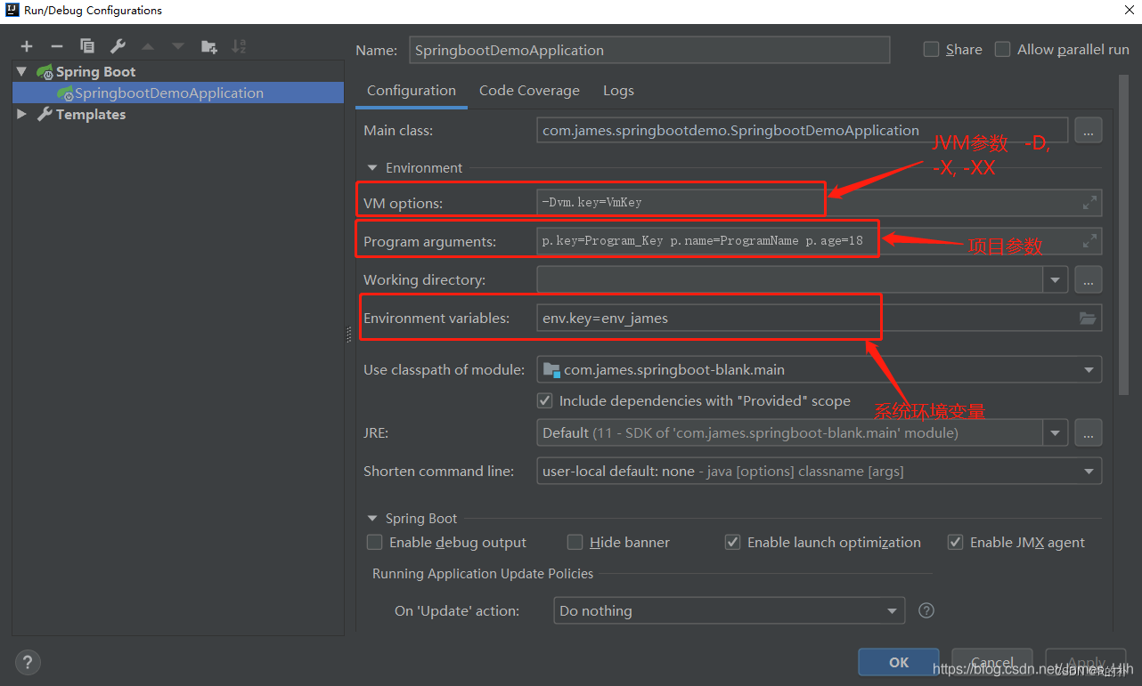Move configuration up arrow
The image size is (1142, 686).
148,46
